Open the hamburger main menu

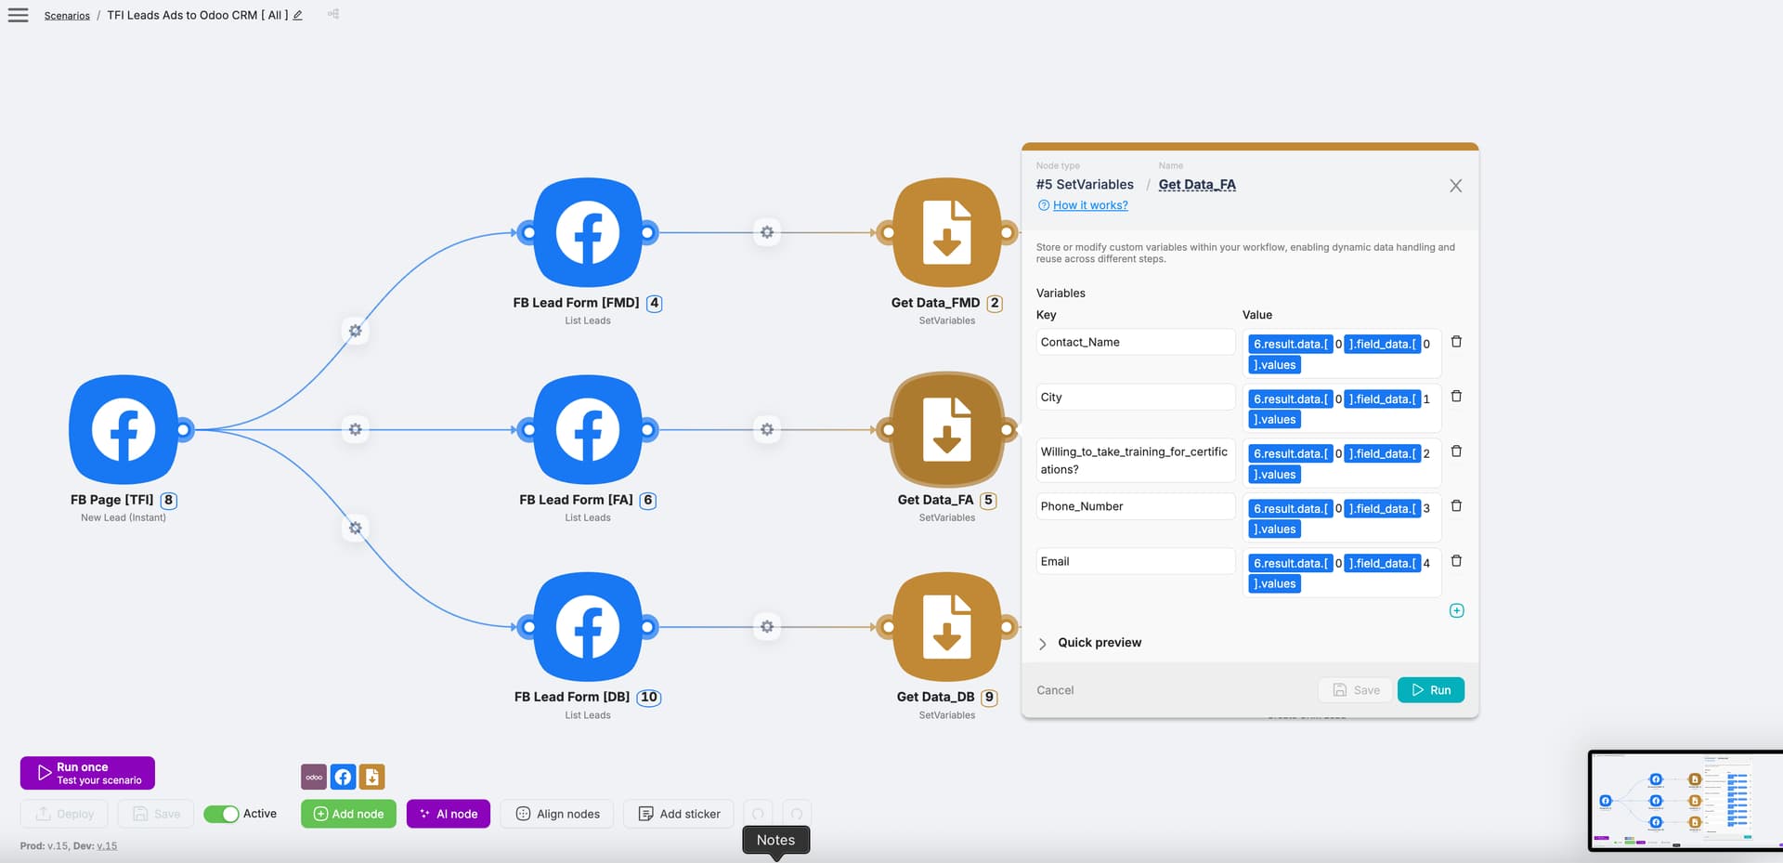tap(18, 15)
